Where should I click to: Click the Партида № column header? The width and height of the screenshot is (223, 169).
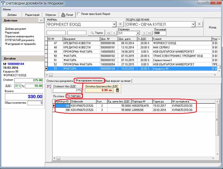(x=142, y=102)
